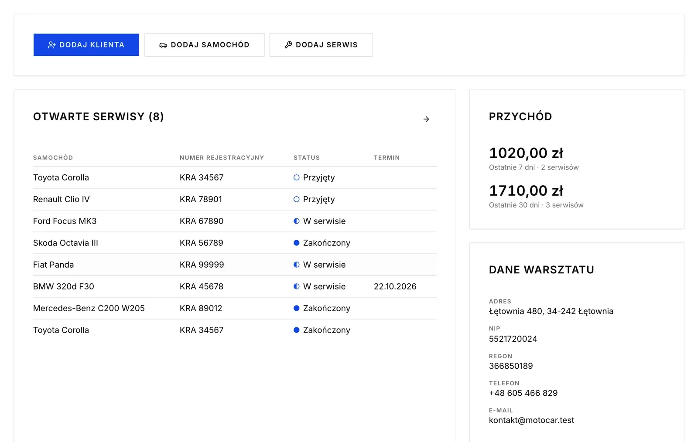Select Skoda Octavia III entry

point(235,243)
